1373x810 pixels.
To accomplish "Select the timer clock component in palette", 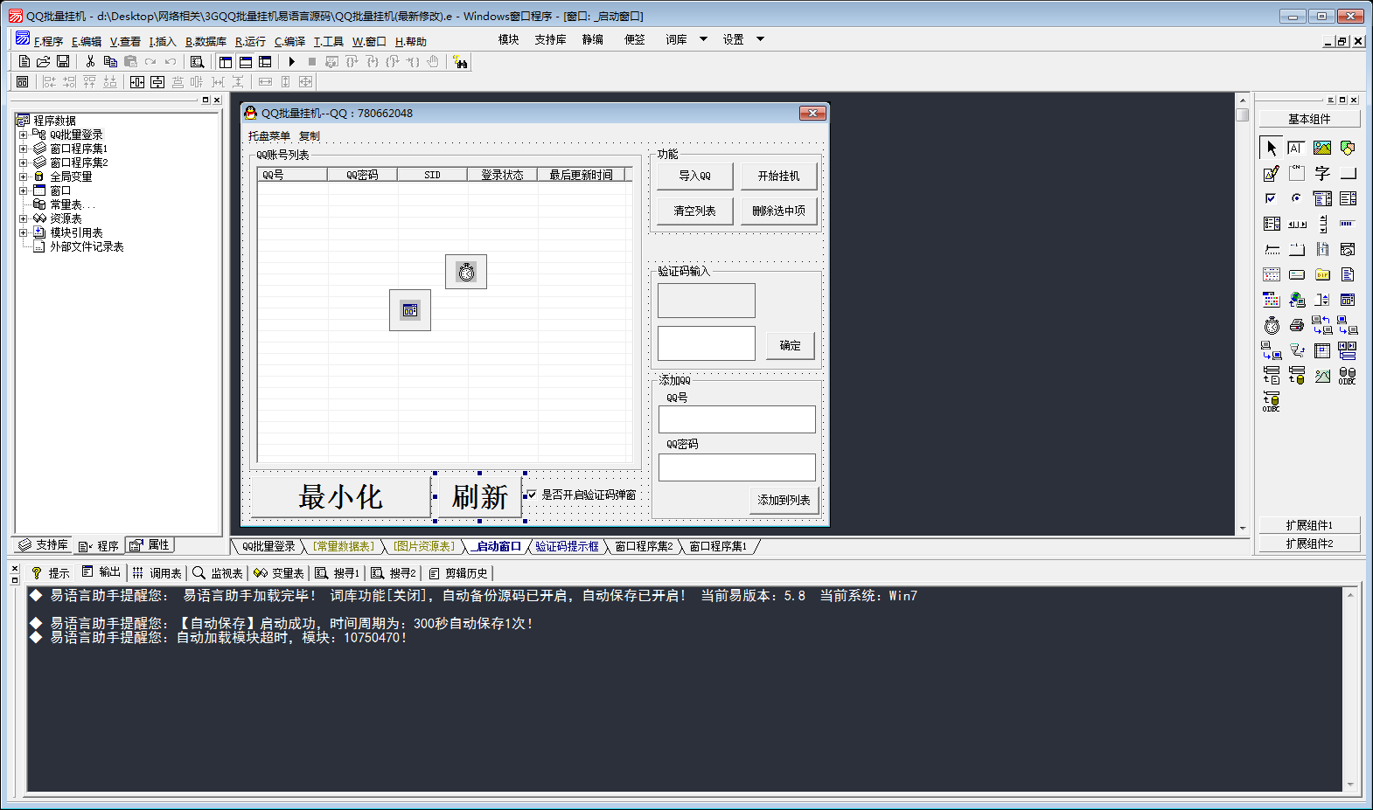I will pos(1272,325).
